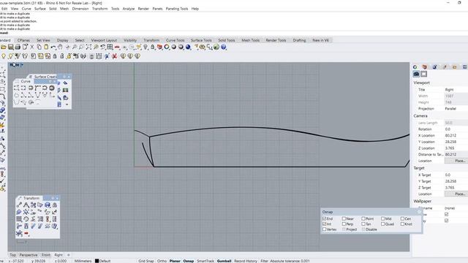This screenshot has width=468, height=263.
Task: Click the Zoom Extents icon
Action: coord(88,47)
